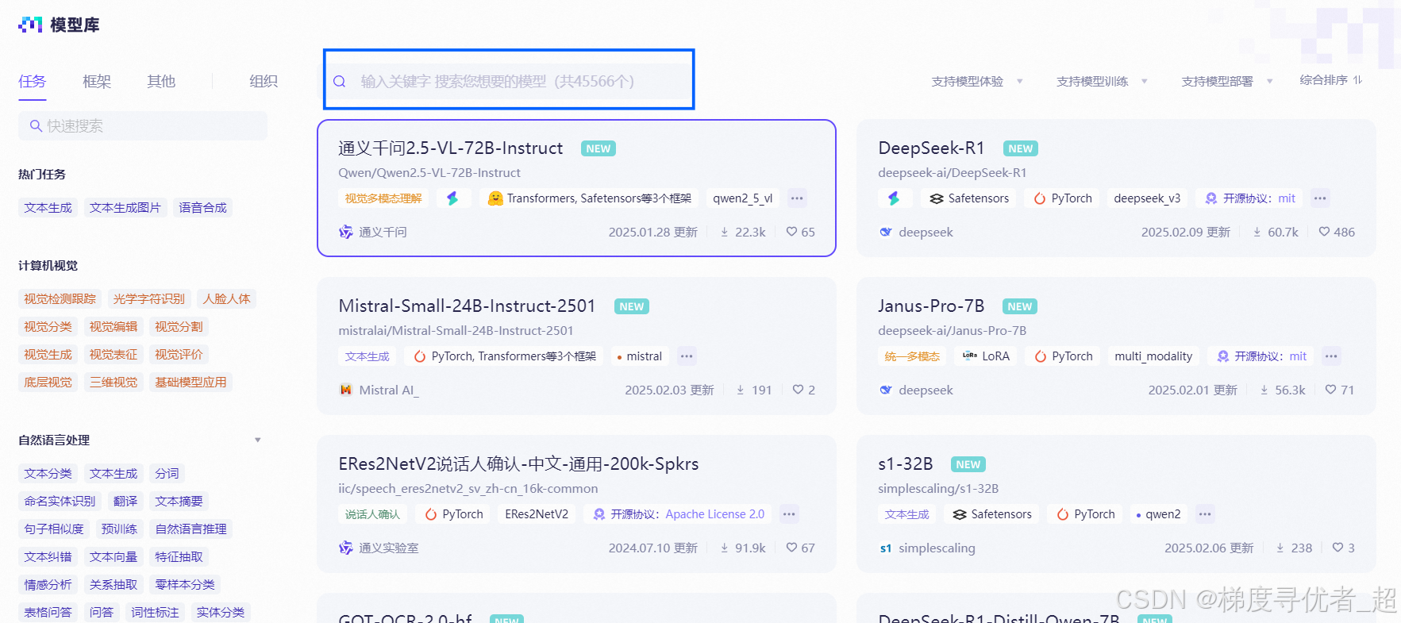1401x623 pixels.
Task: Open the more tags button on the s1-32B card
Action: (1205, 514)
